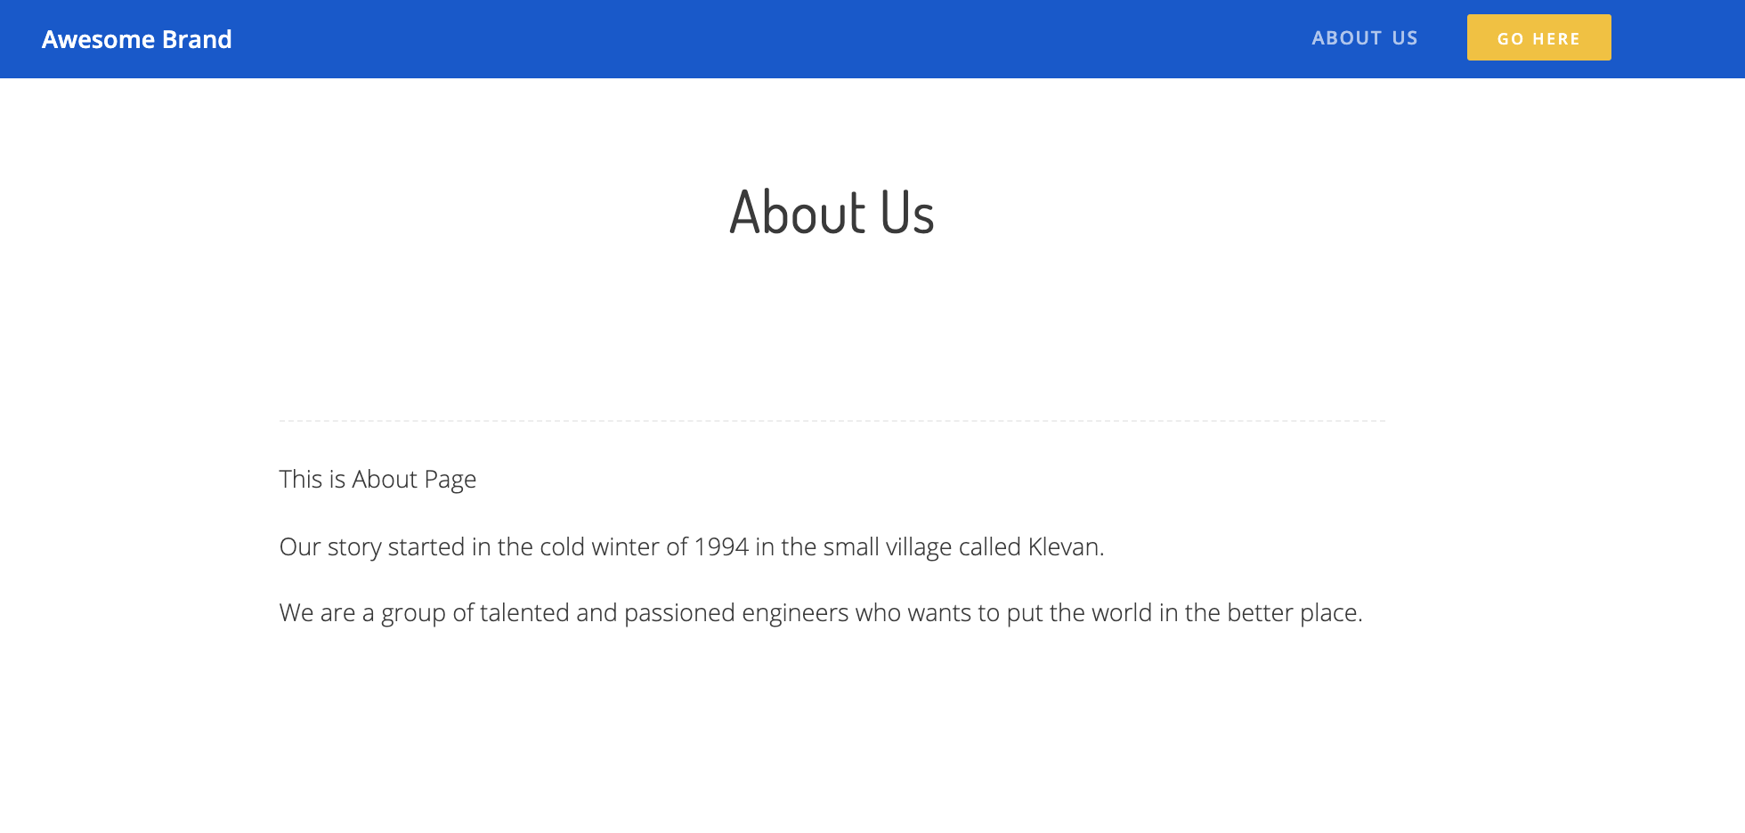Click the word "engineers" in last paragraph
The width and height of the screenshot is (1745, 833).
coord(795,613)
